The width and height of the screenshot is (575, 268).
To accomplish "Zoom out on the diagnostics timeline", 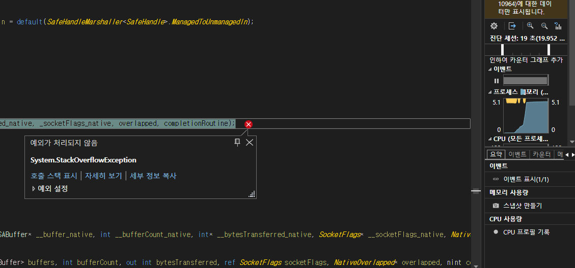I will (x=544, y=25).
